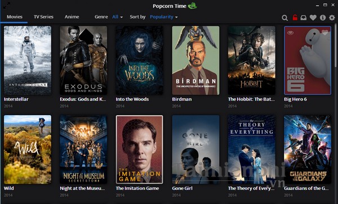Open the About info icon

(x=323, y=17)
